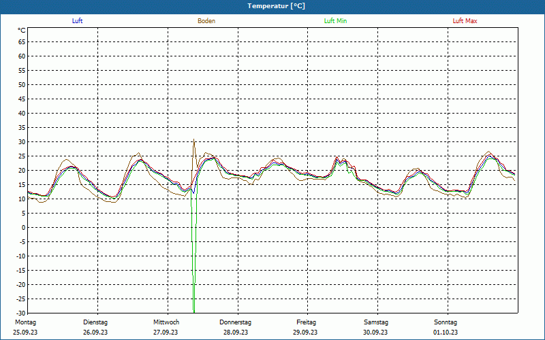Click the -20 value on the temperature axis
Screen dimensions: 545x340
(21, 285)
